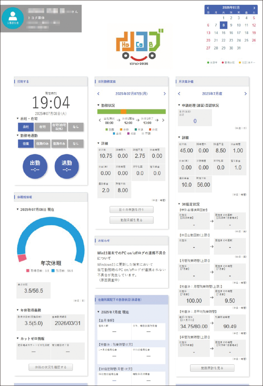Screen dimensions: 263x386
Task: Collapse the 出社・在宅 section
Action: [x=18, y=119]
